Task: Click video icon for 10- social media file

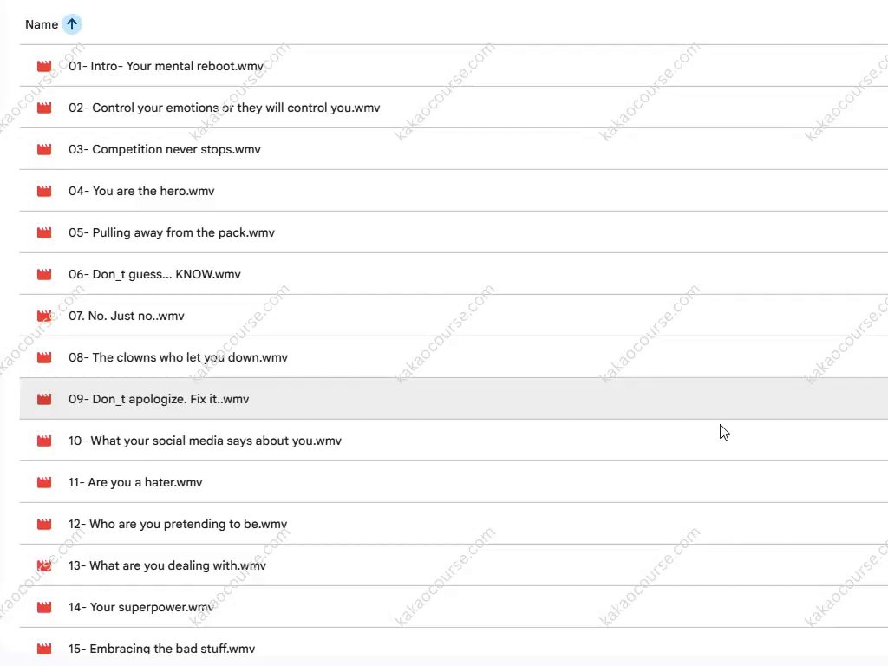Action: pyautogui.click(x=44, y=441)
